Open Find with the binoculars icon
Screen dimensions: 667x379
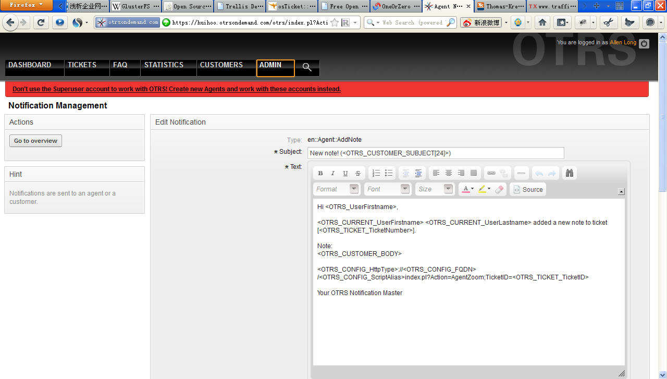(x=569, y=173)
